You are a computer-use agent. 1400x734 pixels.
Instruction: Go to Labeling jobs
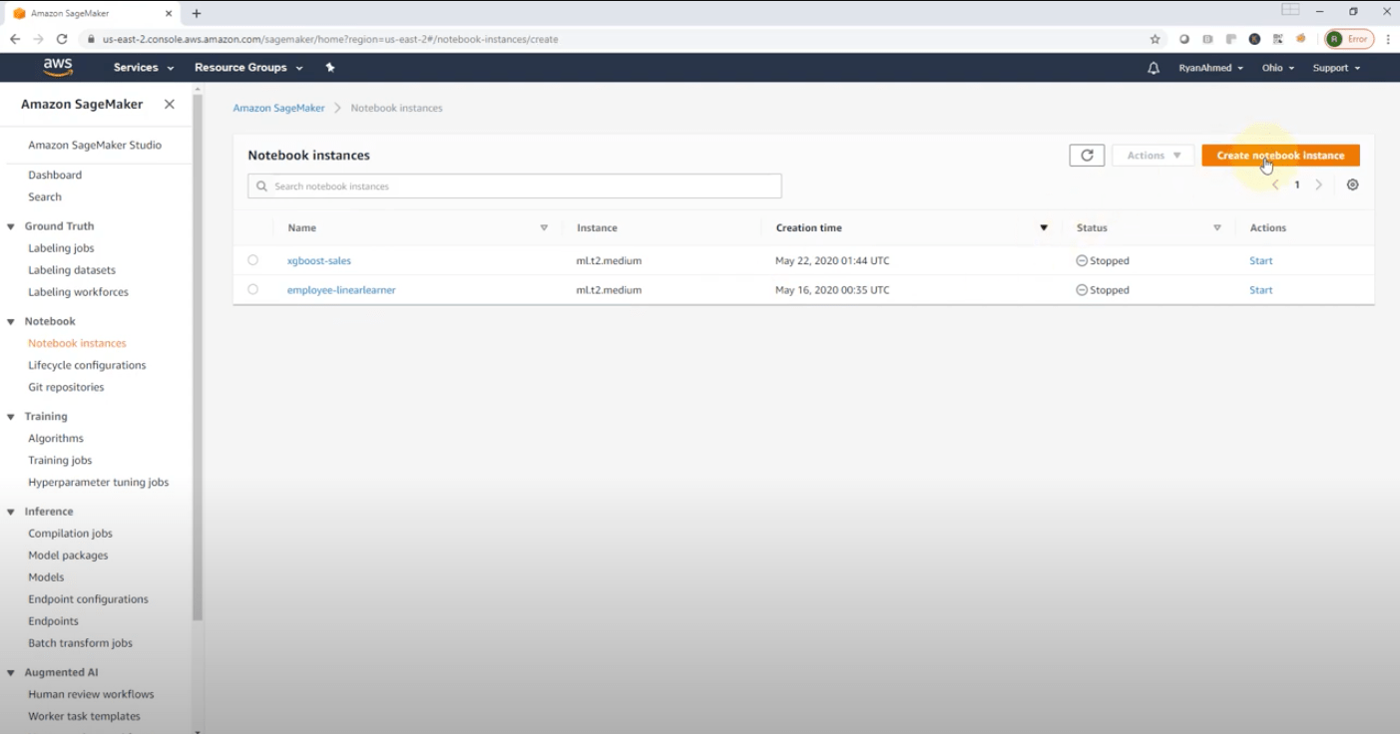[x=61, y=248]
